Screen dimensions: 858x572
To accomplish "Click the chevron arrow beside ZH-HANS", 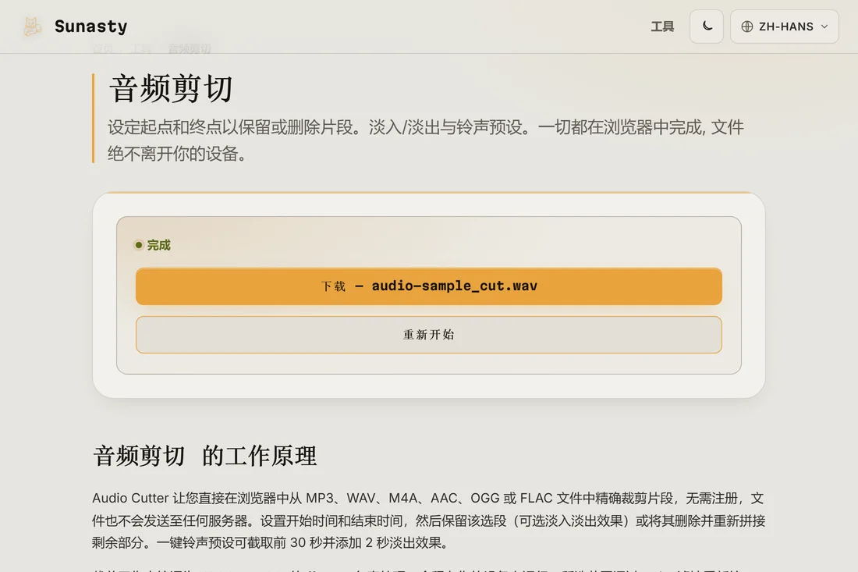I will pos(824,27).
